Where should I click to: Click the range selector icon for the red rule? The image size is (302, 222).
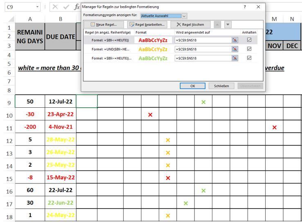tap(235, 40)
